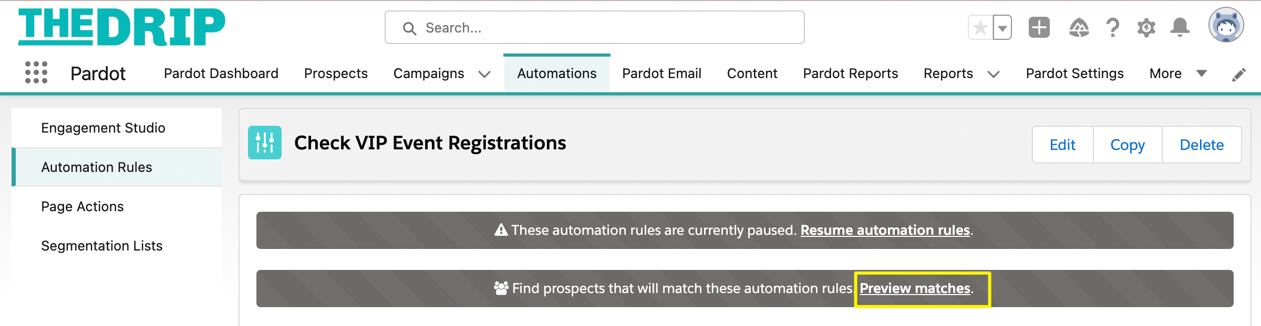Expand the Reports tab chevron
The width and height of the screenshot is (1261, 326).
[993, 74]
